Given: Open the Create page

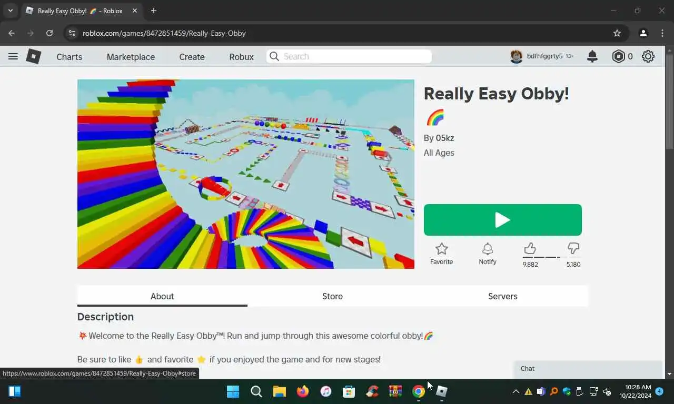Looking at the screenshot, I should click(192, 57).
